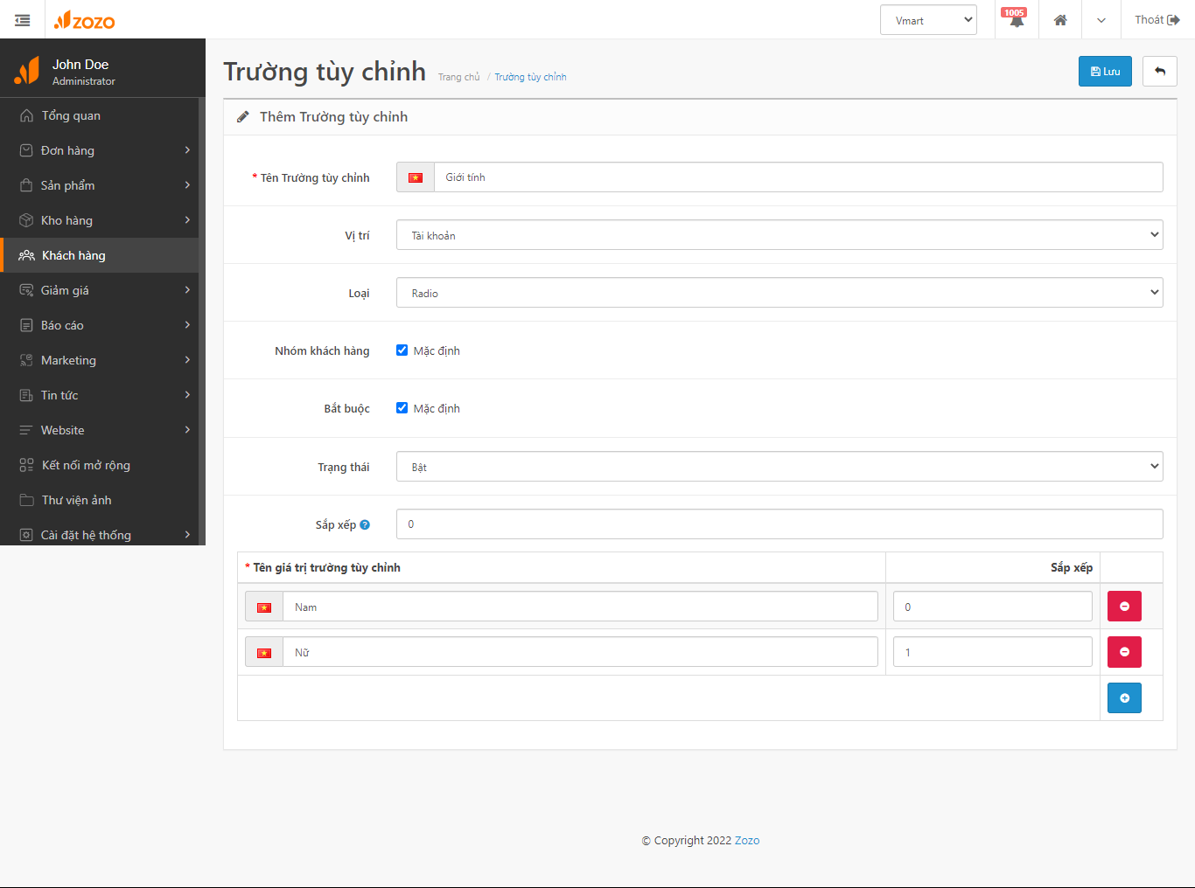Click Vietnam flag beside Giới tính field

tap(416, 177)
